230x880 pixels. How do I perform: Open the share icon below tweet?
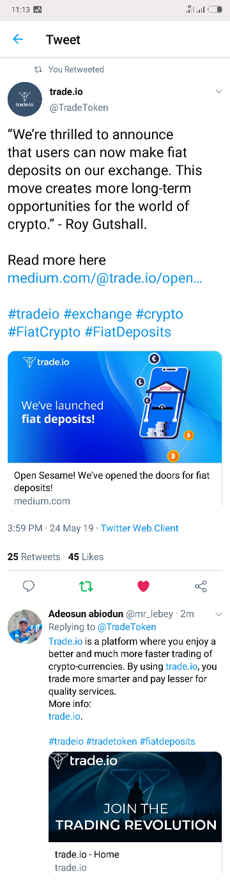pyautogui.click(x=201, y=586)
